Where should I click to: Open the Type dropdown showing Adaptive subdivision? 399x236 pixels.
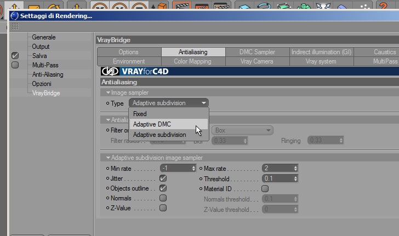(x=169, y=103)
